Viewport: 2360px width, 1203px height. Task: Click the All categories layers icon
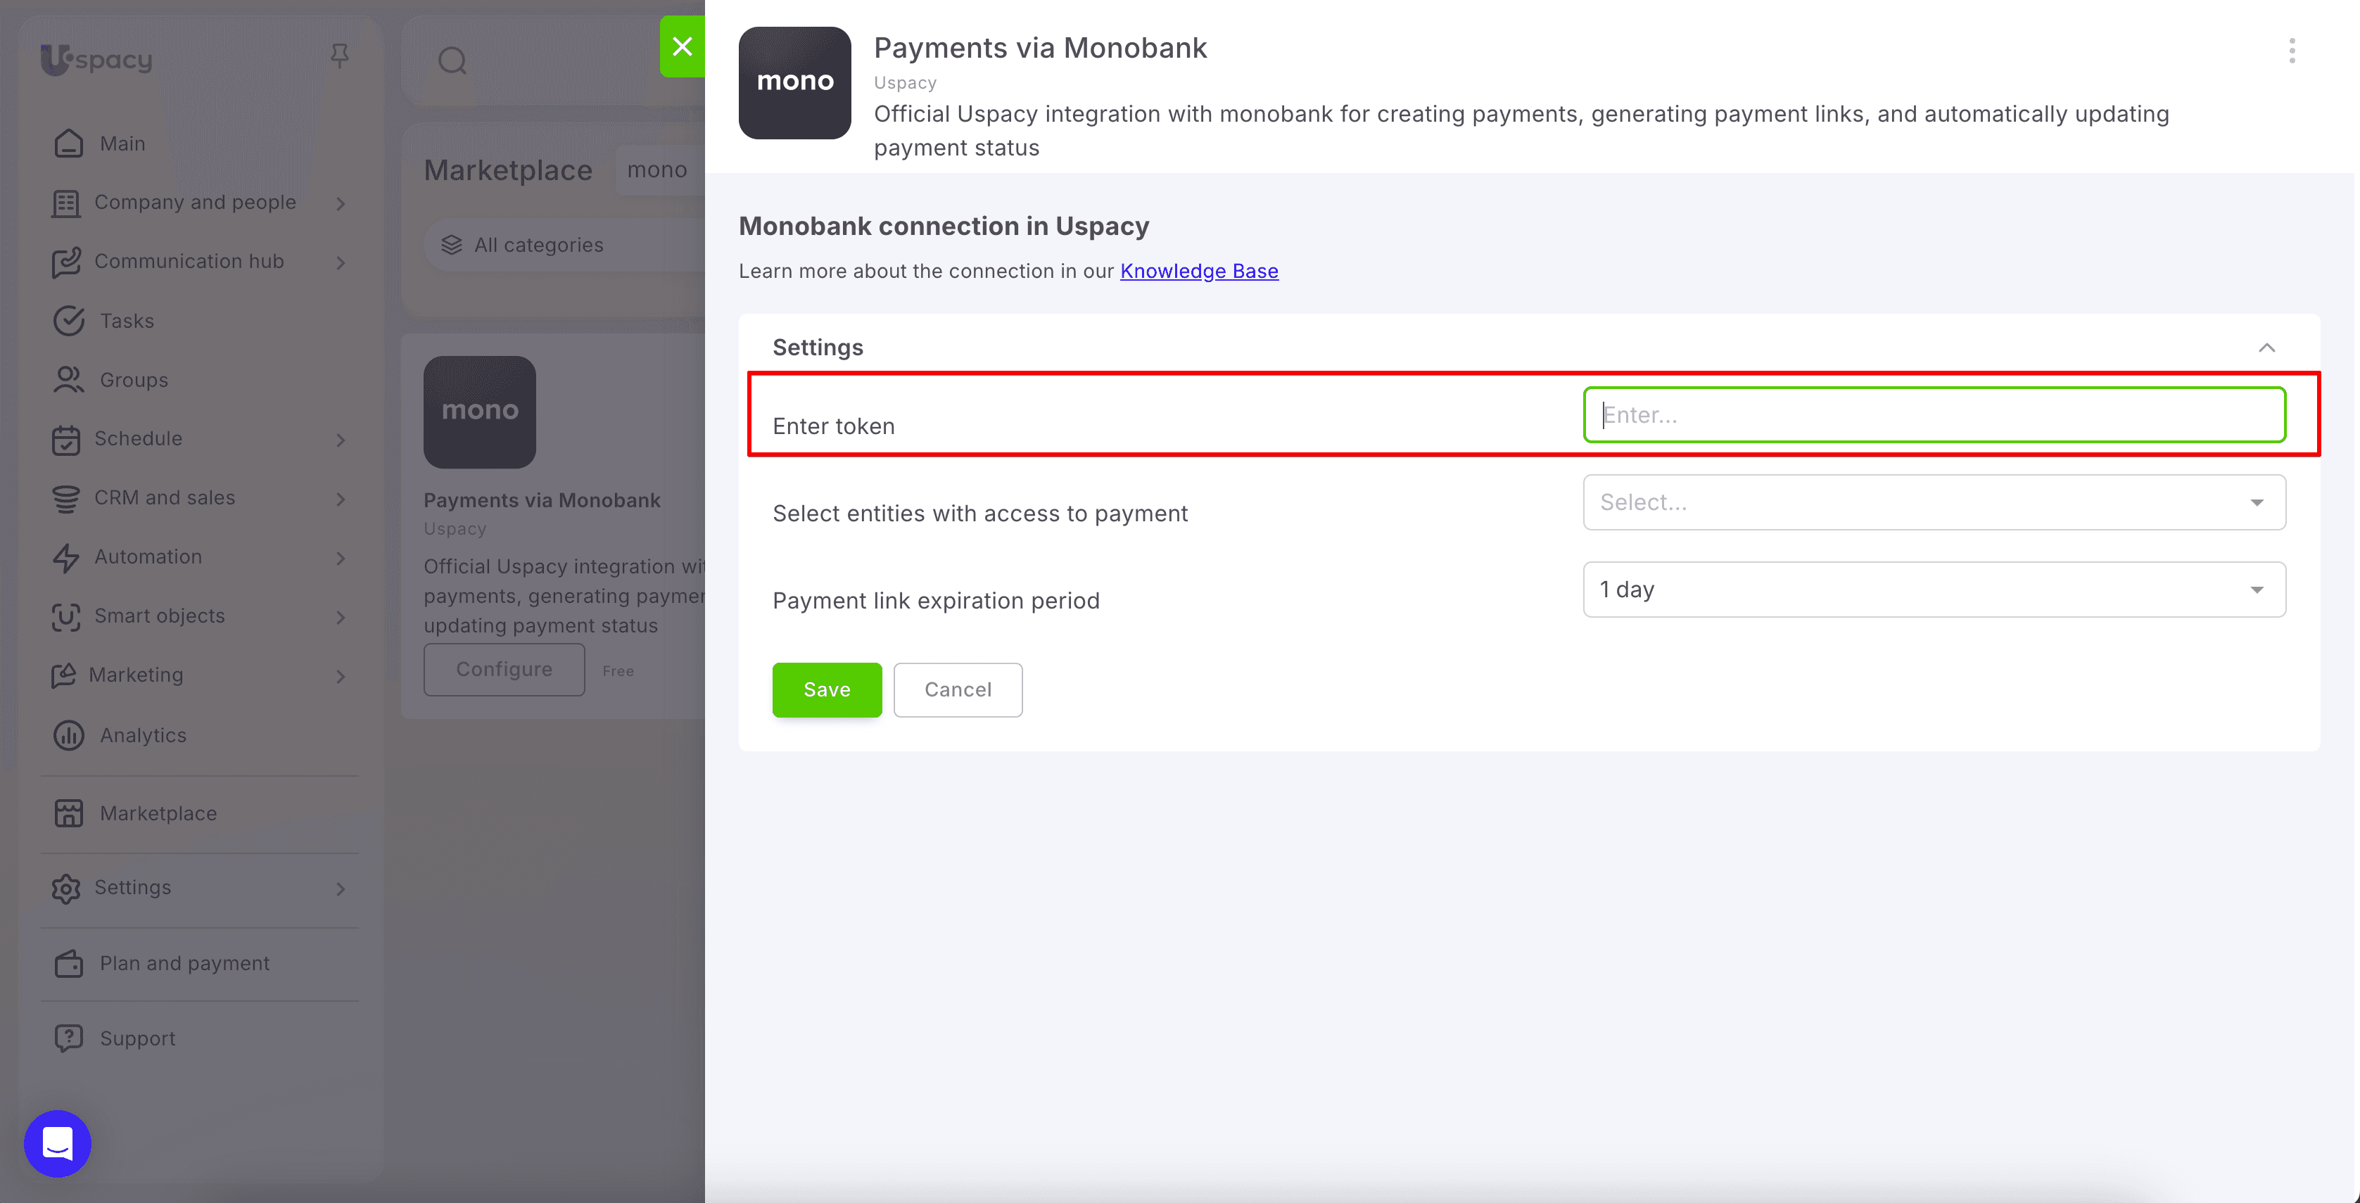tap(452, 245)
